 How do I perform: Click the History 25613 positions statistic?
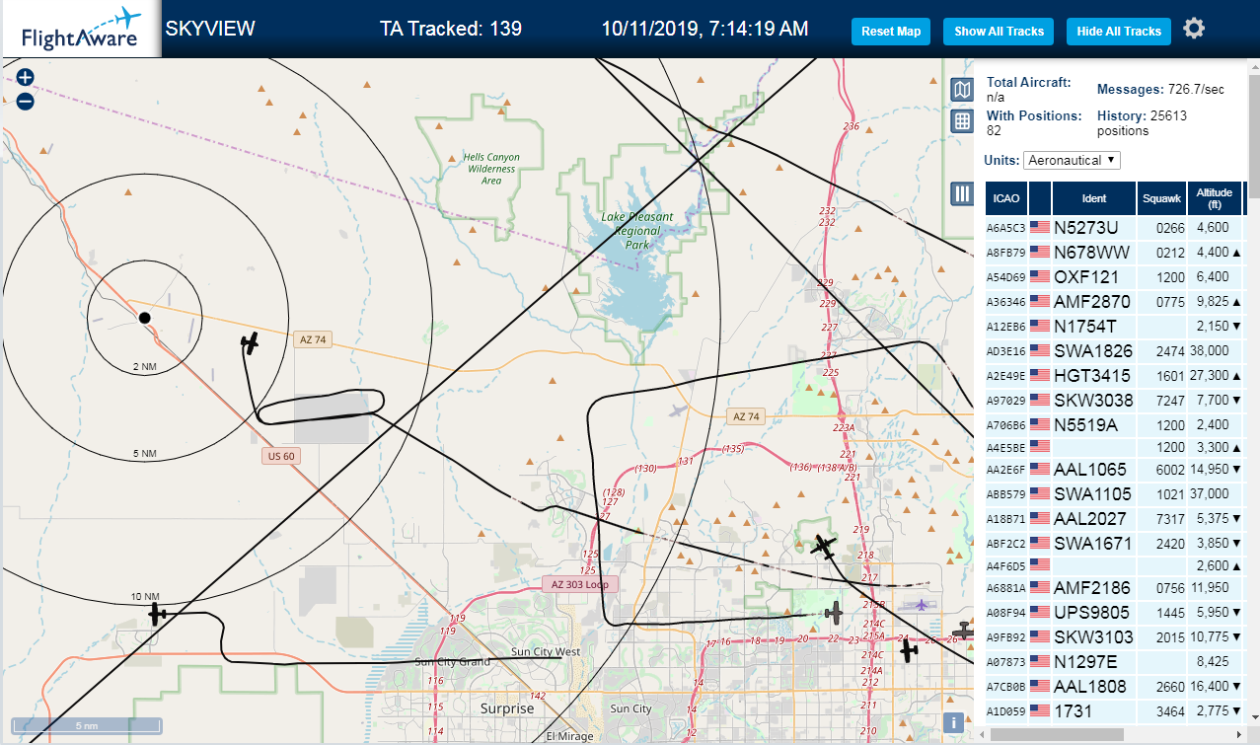(1142, 123)
